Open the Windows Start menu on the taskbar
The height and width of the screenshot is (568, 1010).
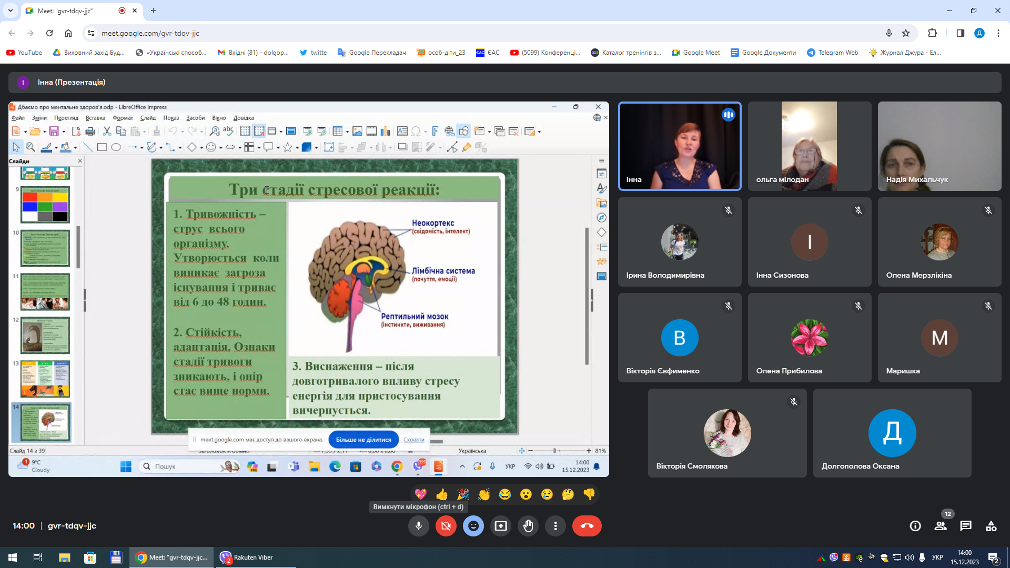point(13,557)
